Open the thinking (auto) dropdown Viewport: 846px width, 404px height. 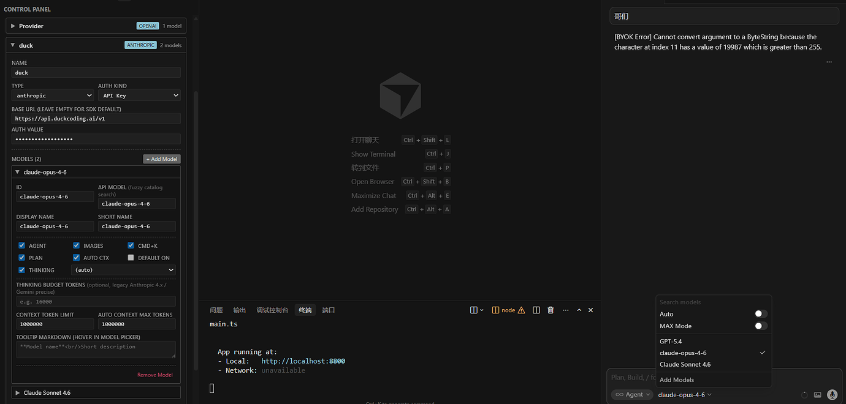coord(123,270)
